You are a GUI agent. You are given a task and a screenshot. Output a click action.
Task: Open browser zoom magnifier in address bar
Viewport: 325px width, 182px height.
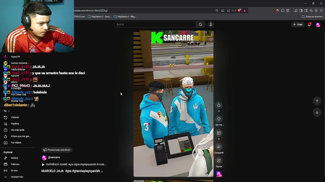click(217, 11)
